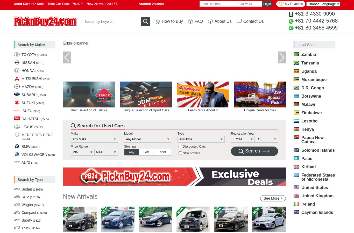
Task: Open Auction Access in top bar
Action: pyautogui.click(x=151, y=4)
